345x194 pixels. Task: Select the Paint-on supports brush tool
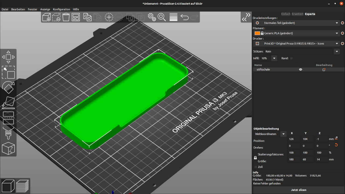click(8, 133)
